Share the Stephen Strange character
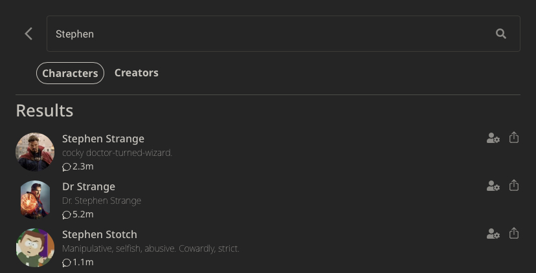The height and width of the screenshot is (273, 536). click(514, 137)
